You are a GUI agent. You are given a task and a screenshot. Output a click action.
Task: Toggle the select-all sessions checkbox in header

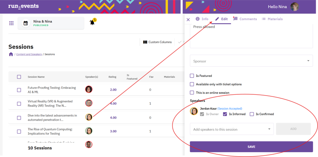(19, 77)
